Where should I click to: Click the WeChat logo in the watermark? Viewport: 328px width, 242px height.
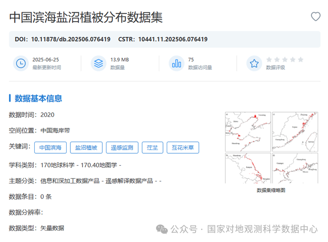tap(163, 229)
